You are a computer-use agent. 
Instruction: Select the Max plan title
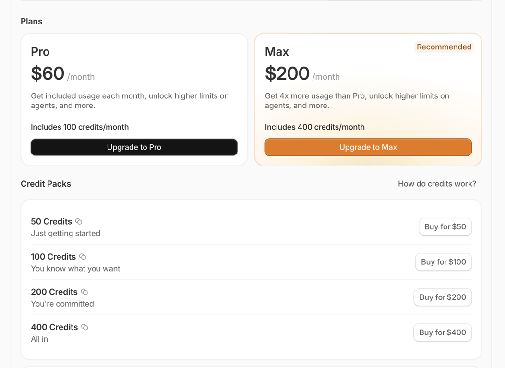(277, 52)
